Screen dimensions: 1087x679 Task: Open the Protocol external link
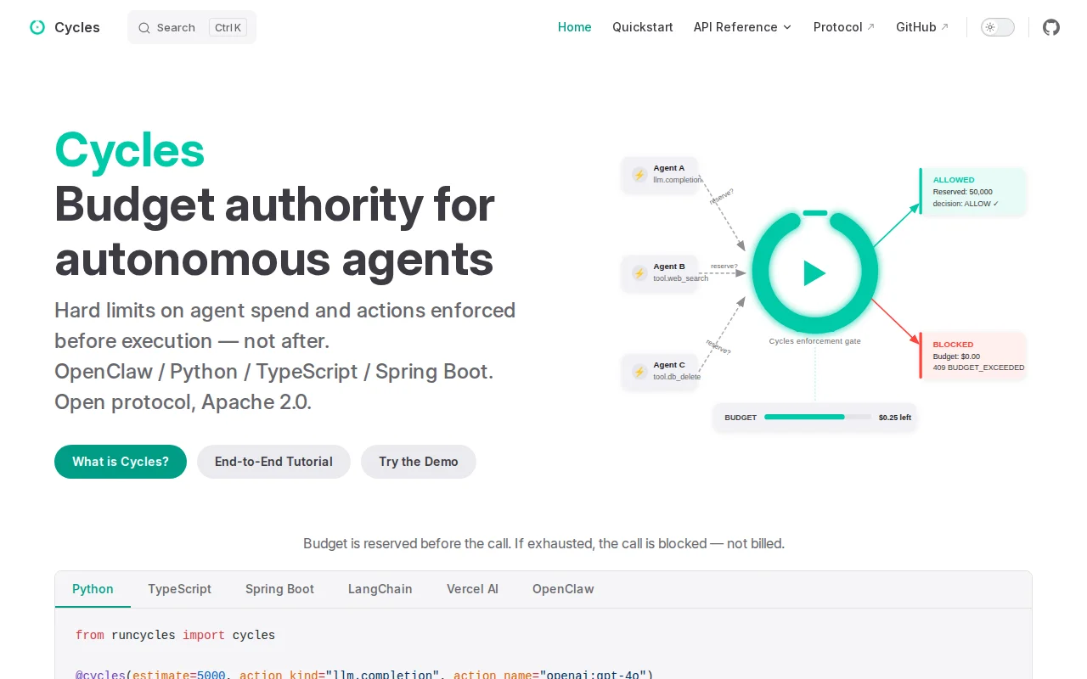click(x=844, y=27)
